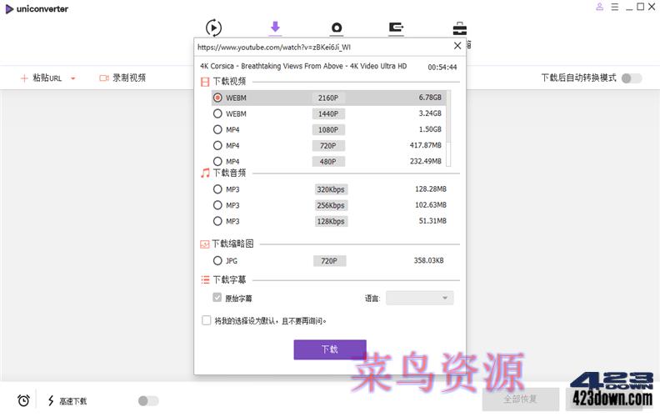The height and width of the screenshot is (417, 660).
Task: Click the download thumbnail section icon
Action: (204, 244)
